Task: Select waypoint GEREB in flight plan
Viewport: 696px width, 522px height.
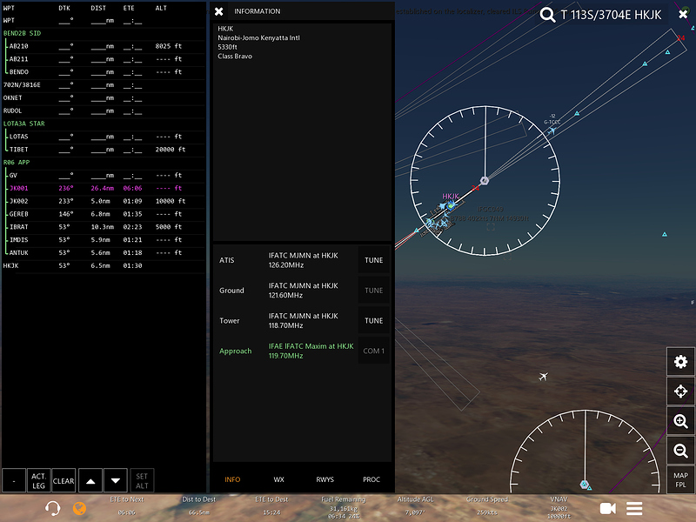Action: point(104,214)
